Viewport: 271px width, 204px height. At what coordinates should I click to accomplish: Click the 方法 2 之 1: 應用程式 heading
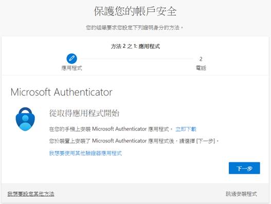pyautogui.click(x=135, y=46)
